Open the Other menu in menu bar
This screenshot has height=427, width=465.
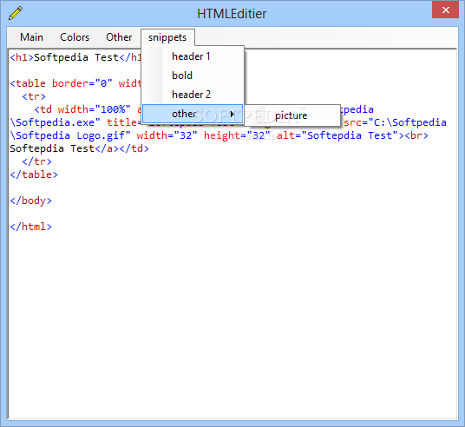pyautogui.click(x=119, y=37)
